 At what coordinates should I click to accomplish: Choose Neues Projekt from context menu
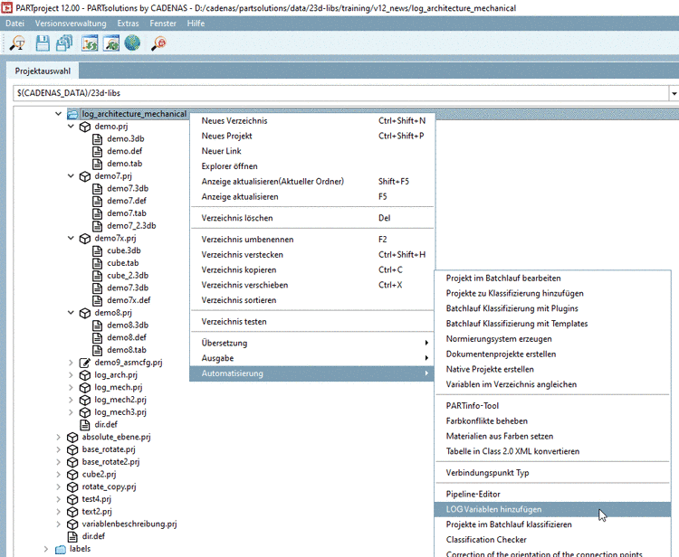click(312, 136)
